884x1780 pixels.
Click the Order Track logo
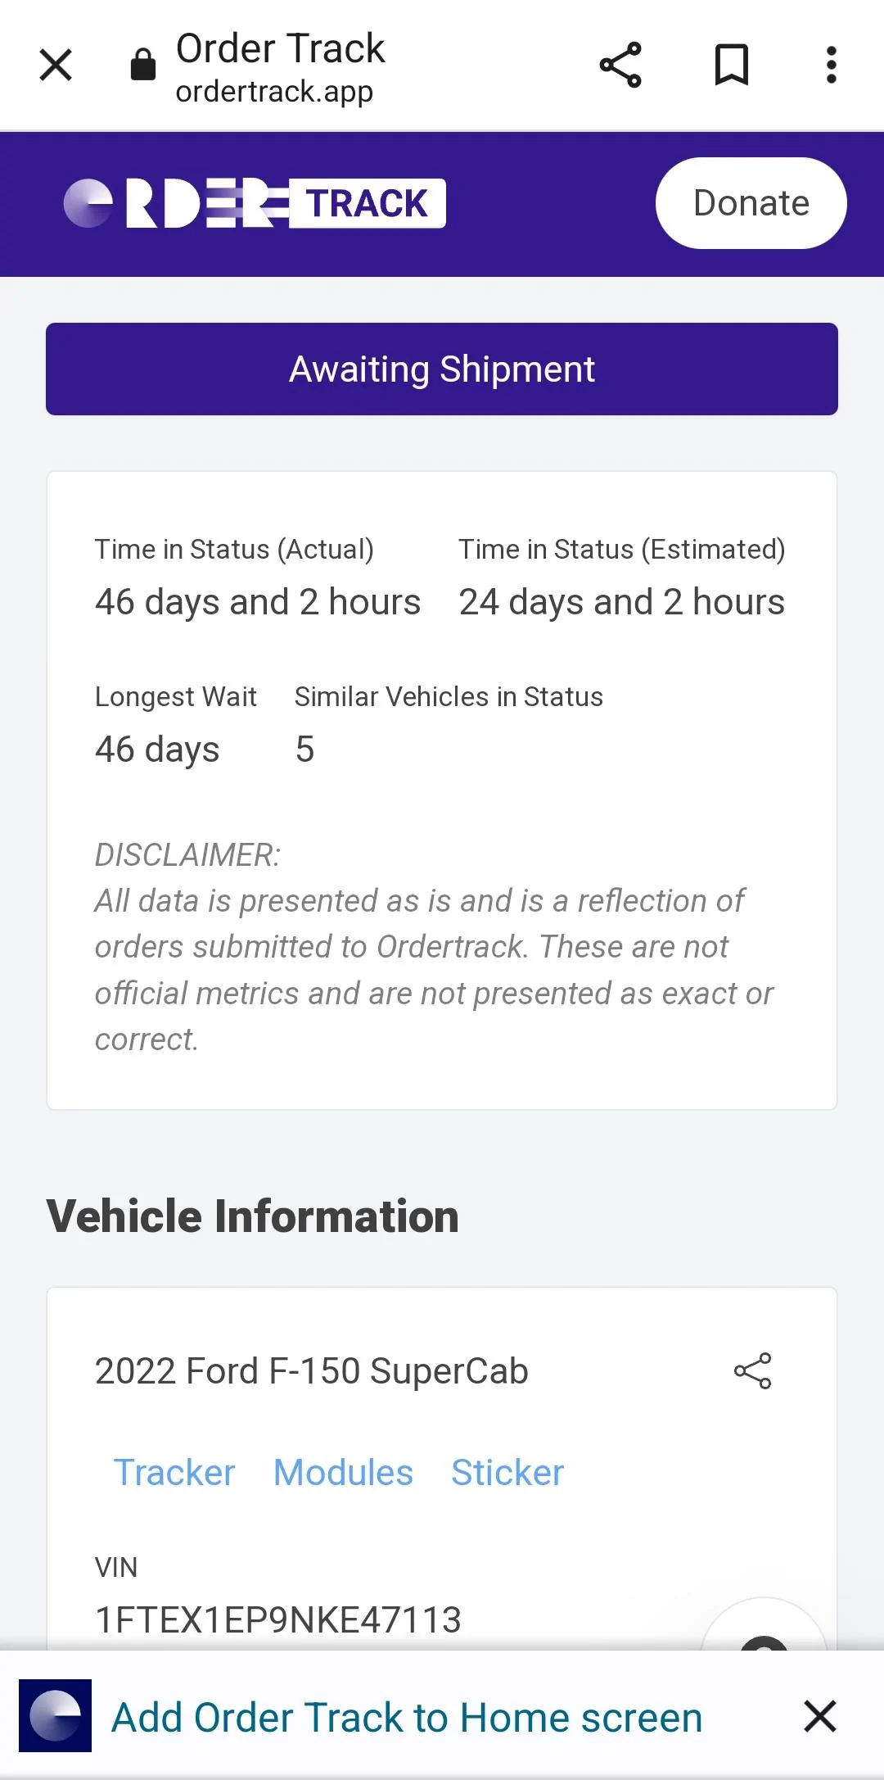pyautogui.click(x=255, y=203)
